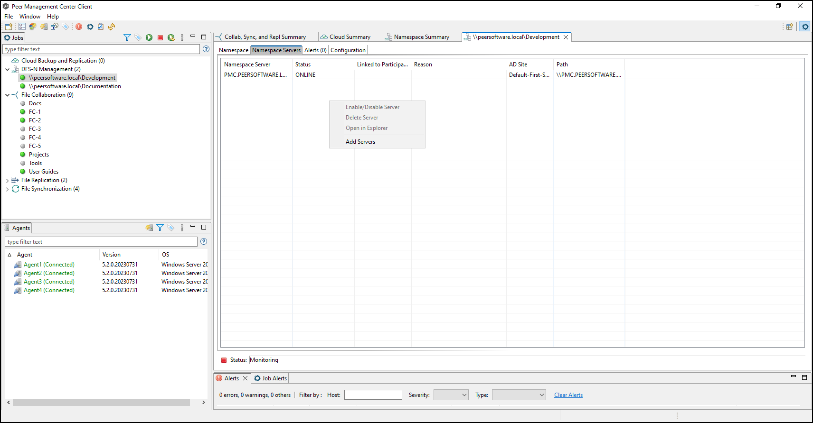Image resolution: width=813 pixels, height=423 pixels.
Task: Click the blue filter funnel in Jobs panel
Action: (x=127, y=37)
